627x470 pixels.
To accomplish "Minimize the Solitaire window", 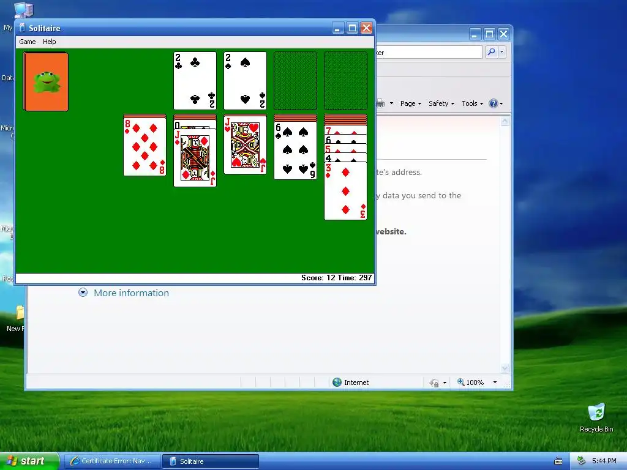I will point(338,28).
